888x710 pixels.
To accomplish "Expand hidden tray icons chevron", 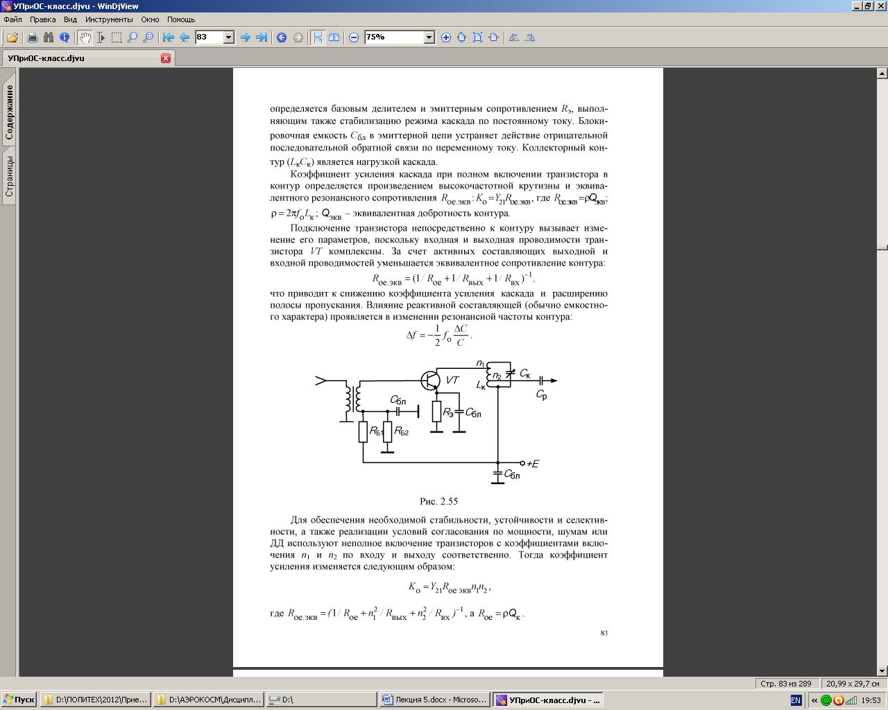I will pyautogui.click(x=814, y=700).
